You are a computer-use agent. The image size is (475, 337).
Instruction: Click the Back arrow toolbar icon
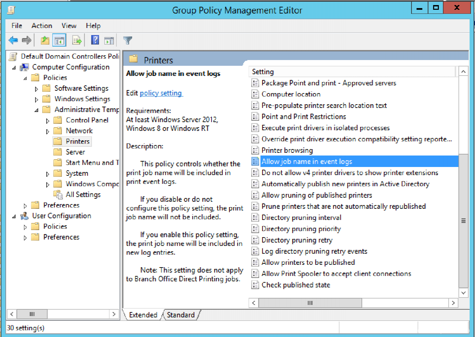[x=13, y=40]
